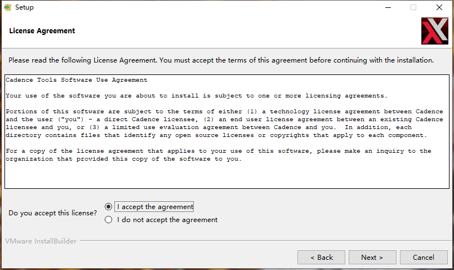Click the greyed-out maximize button

coord(413,7)
